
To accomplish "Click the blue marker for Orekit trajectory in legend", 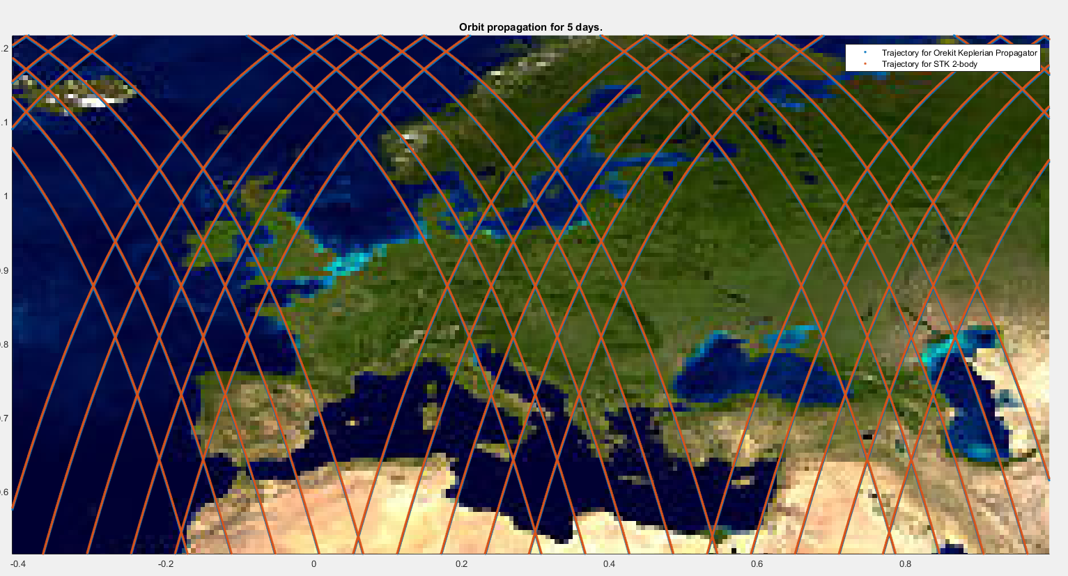I will (865, 53).
